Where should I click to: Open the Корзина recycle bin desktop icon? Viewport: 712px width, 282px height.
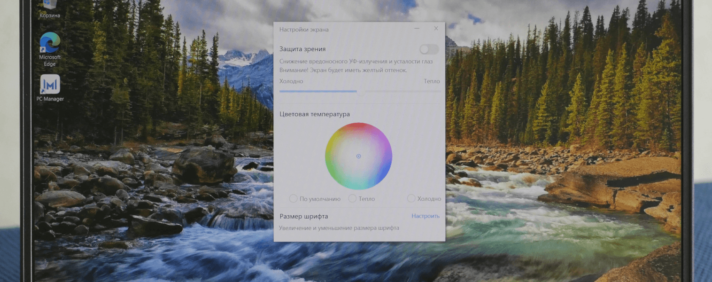50,7
